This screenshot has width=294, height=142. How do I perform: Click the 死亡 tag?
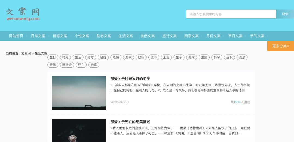pos(81,65)
